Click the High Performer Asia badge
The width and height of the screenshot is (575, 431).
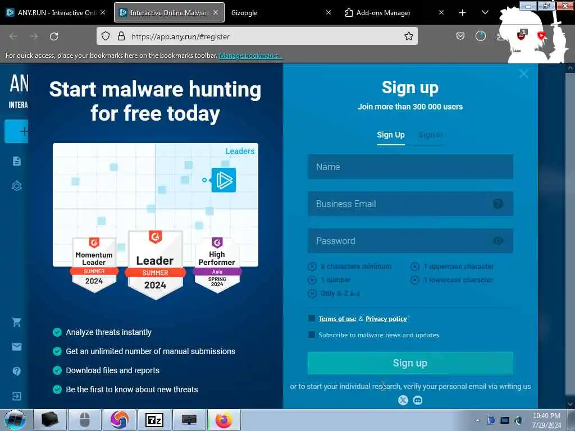[217, 265]
